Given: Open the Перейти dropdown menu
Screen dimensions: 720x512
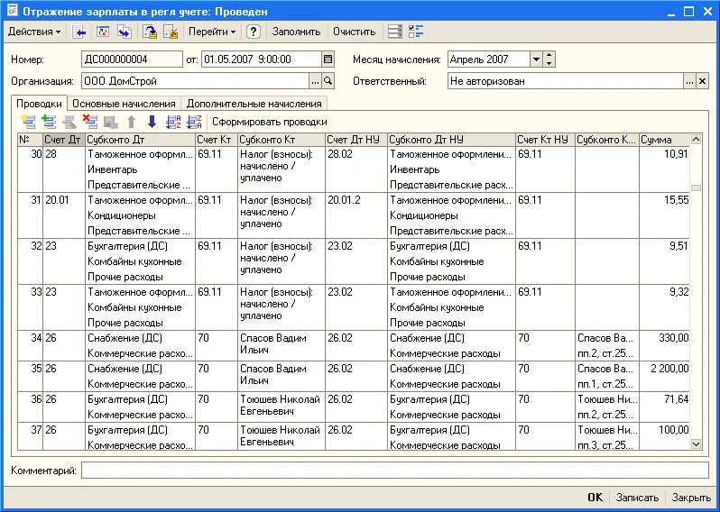Looking at the screenshot, I should 212,32.
